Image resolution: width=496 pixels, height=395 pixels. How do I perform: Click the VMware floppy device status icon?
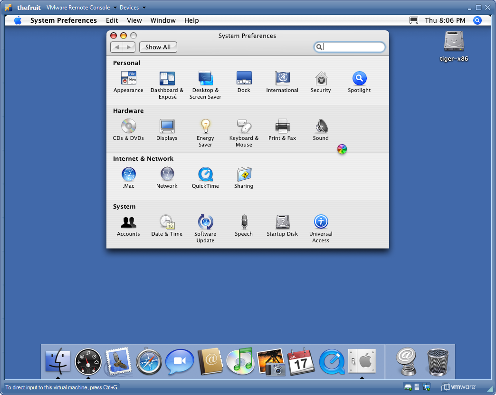click(417, 387)
